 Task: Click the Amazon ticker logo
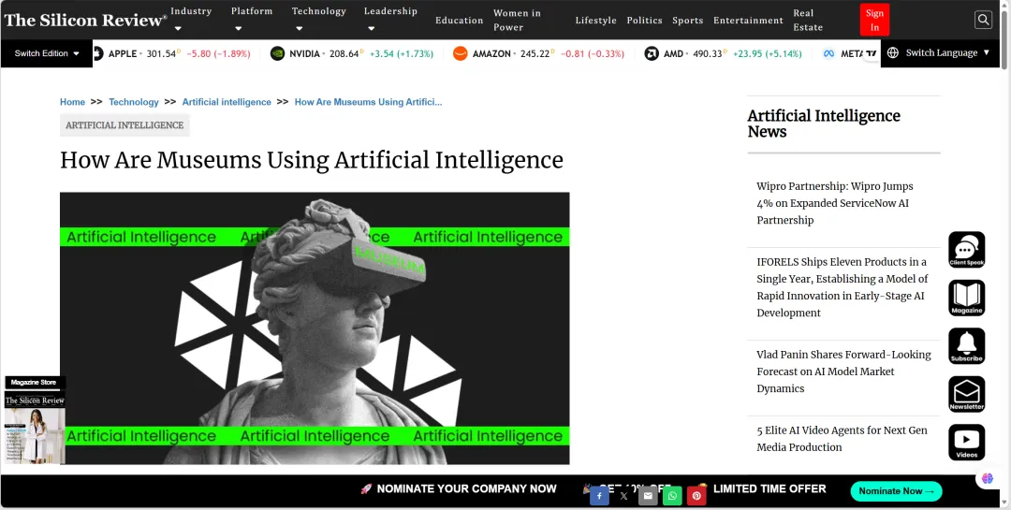point(460,53)
